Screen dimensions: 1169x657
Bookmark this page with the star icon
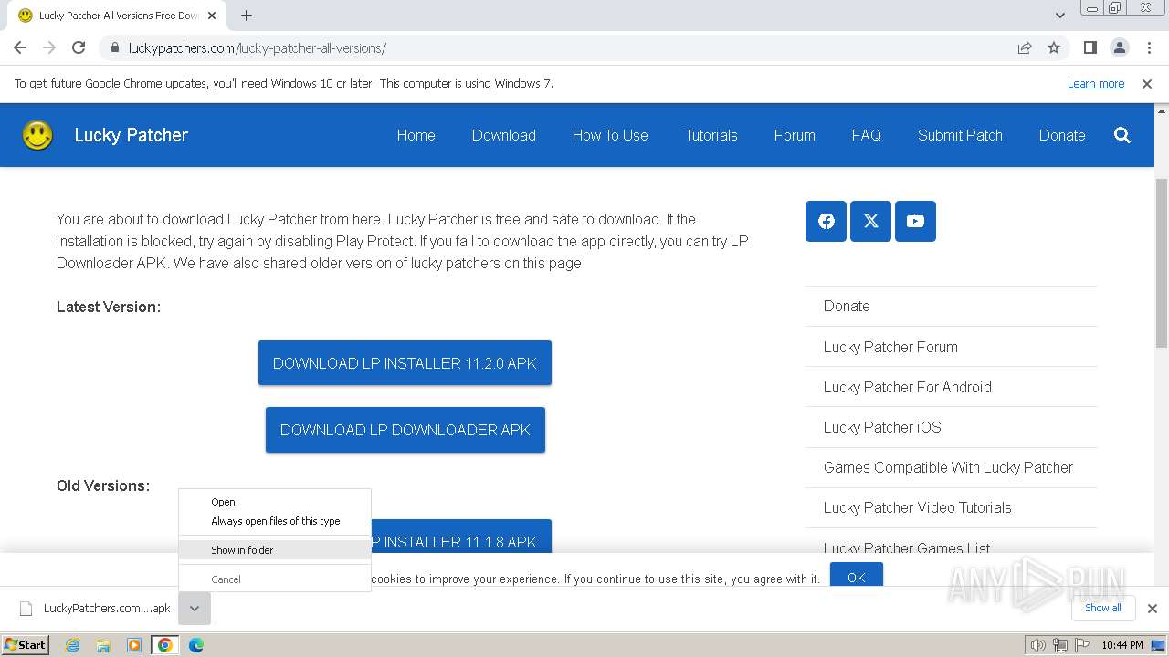coord(1054,47)
